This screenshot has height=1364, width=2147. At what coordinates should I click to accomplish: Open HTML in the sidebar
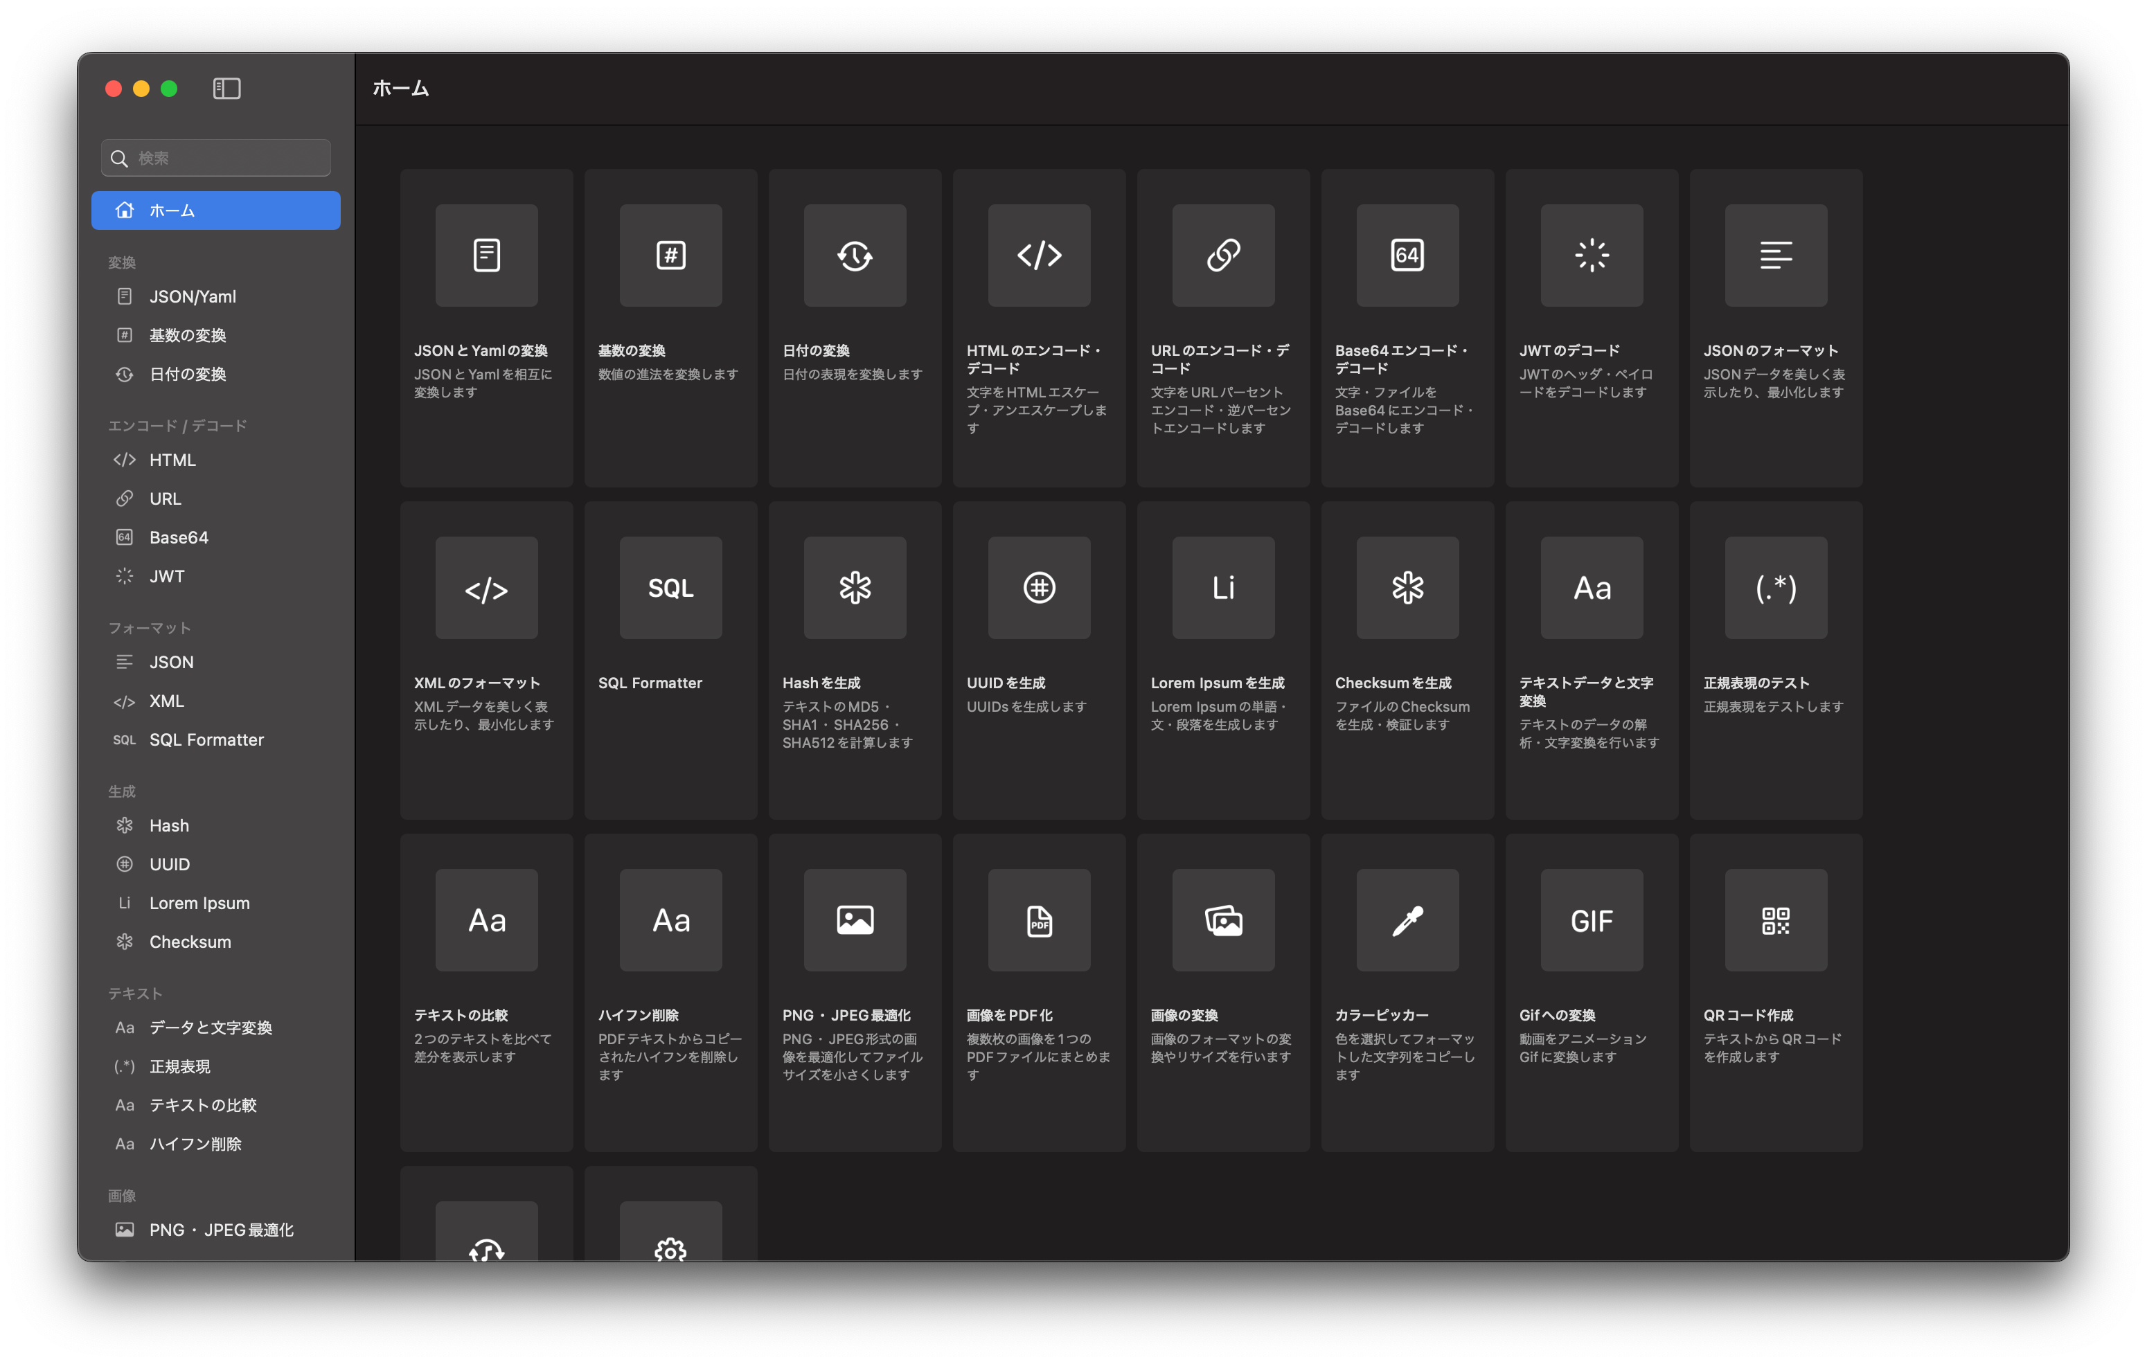(216, 460)
